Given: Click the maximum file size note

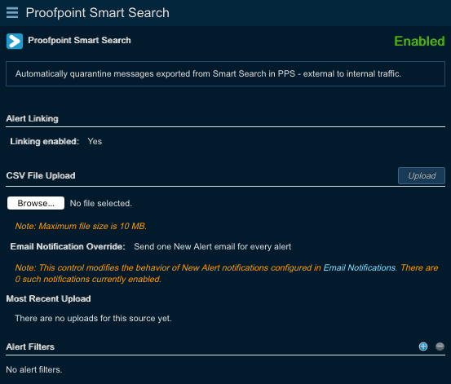Looking at the screenshot, I should pyautogui.click(x=81, y=226).
